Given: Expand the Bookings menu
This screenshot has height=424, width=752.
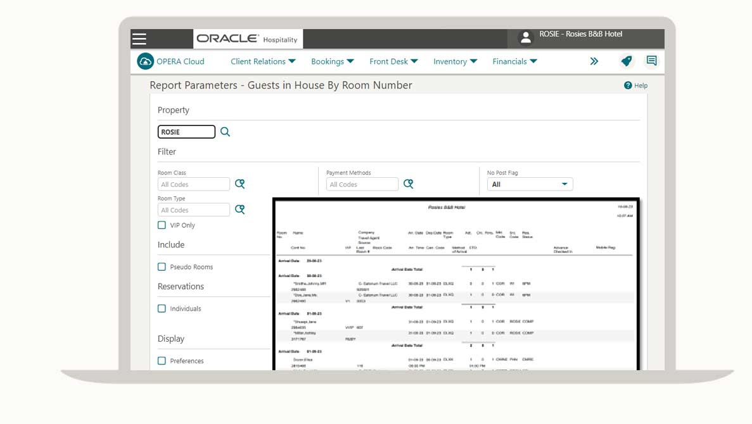Looking at the screenshot, I should pos(332,61).
